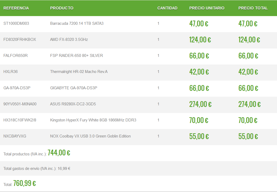
Task: Click quantity 1 in the AMD FX-8320 row
Action: coord(158,40)
